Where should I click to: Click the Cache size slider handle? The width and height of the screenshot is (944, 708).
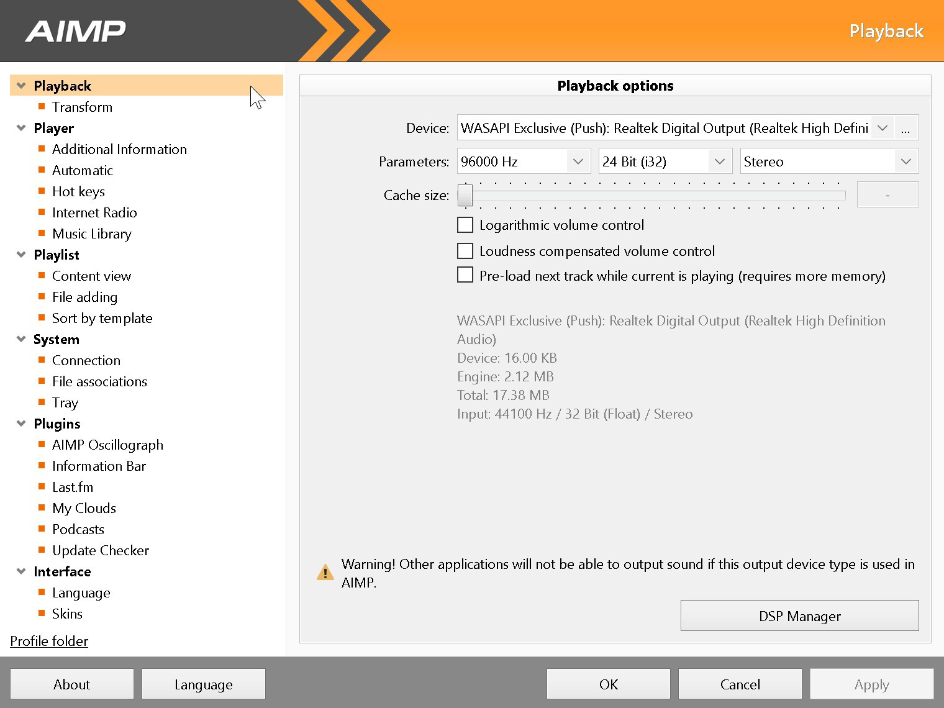(465, 195)
